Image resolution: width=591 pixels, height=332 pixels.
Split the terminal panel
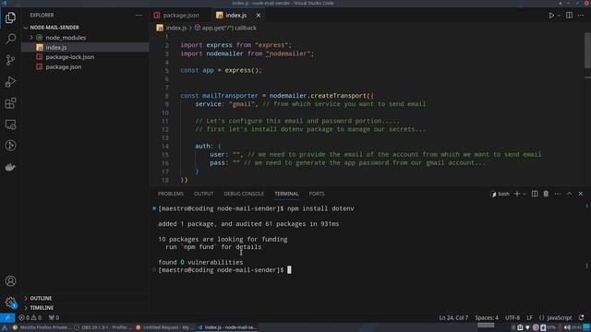click(x=535, y=194)
